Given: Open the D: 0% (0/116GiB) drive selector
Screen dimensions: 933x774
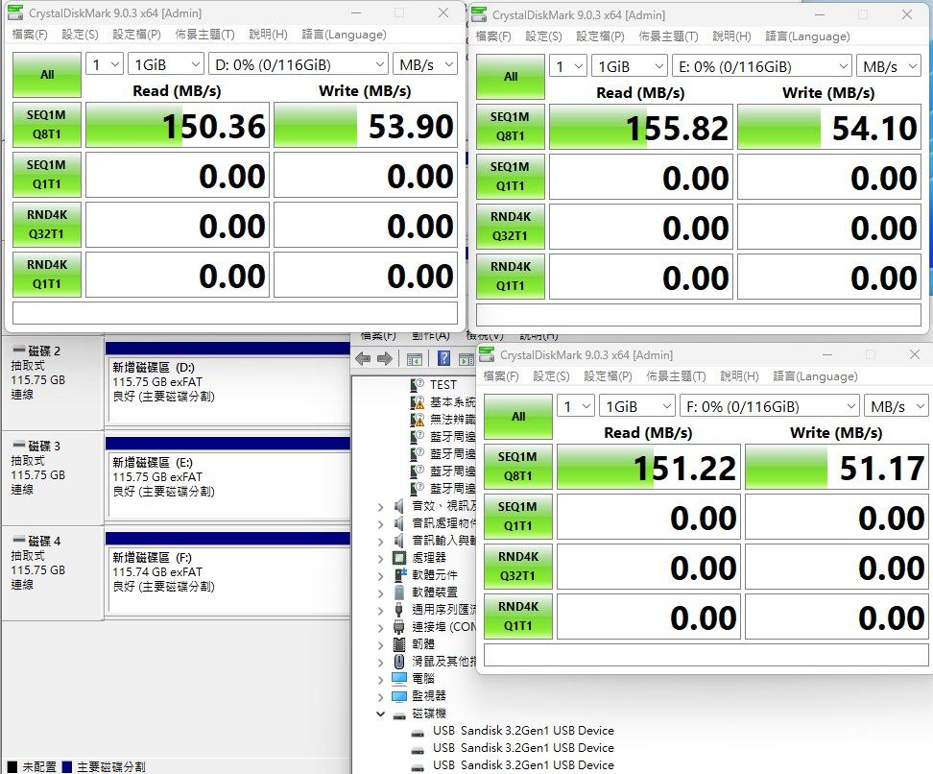Looking at the screenshot, I should [x=299, y=63].
